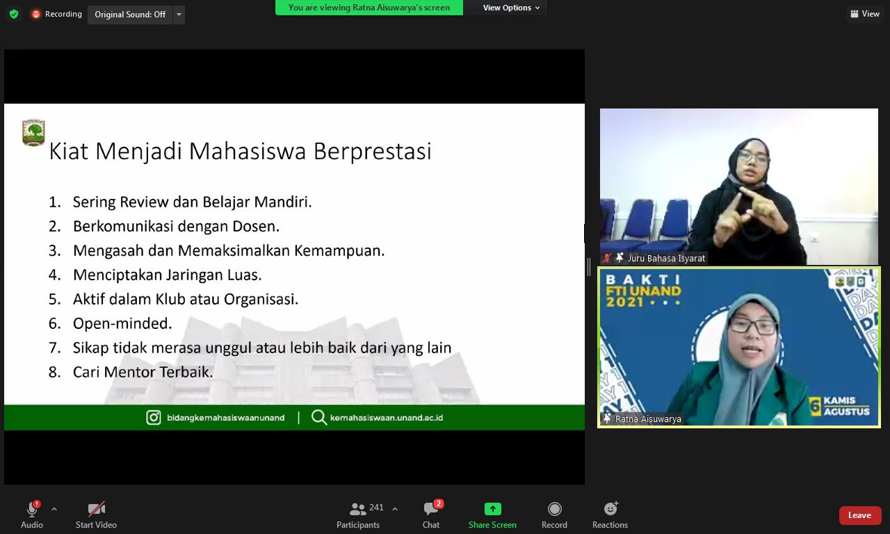Click the green Share Screen icon
Viewport: 890px width, 534px height.
492,510
